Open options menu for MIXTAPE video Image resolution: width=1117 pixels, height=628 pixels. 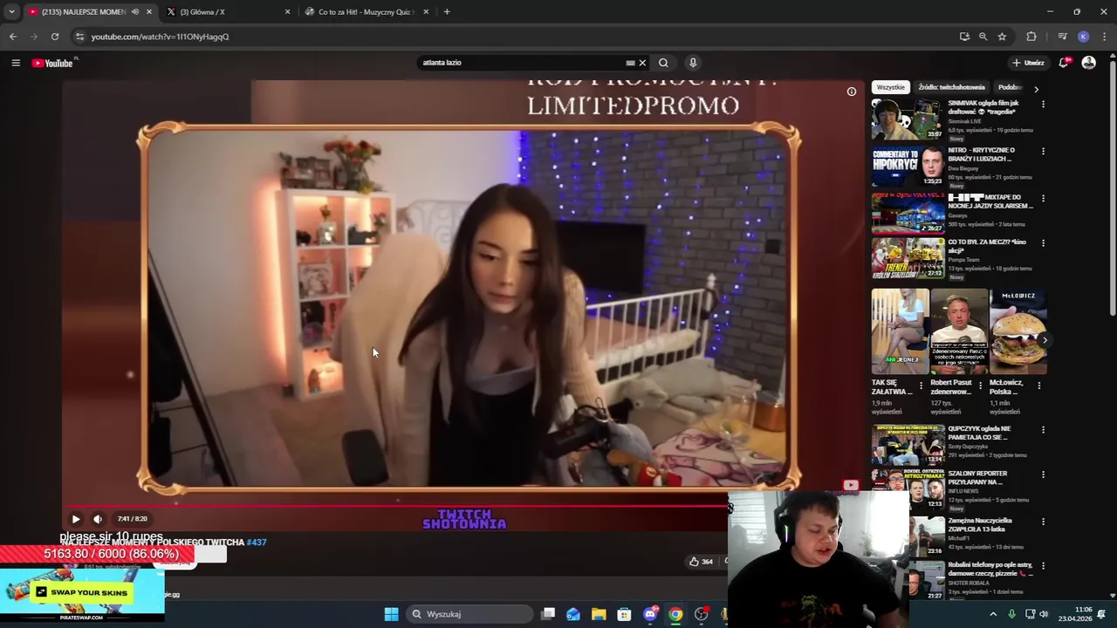pyautogui.click(x=1043, y=199)
